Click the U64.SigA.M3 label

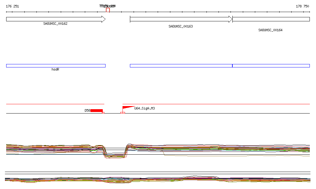coord(144,109)
